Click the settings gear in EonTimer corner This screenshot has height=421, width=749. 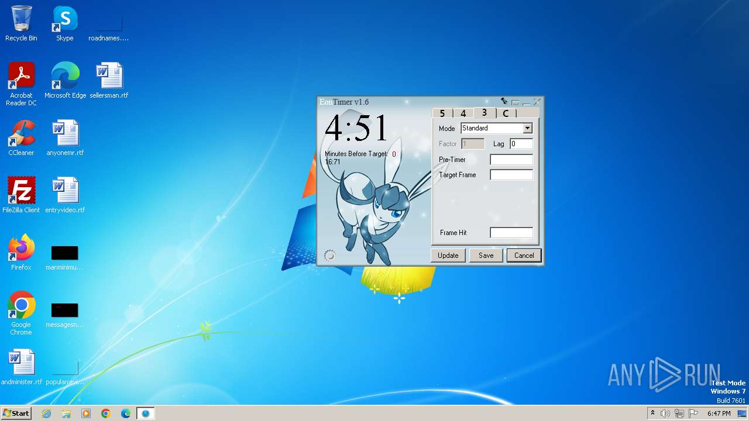pos(330,255)
